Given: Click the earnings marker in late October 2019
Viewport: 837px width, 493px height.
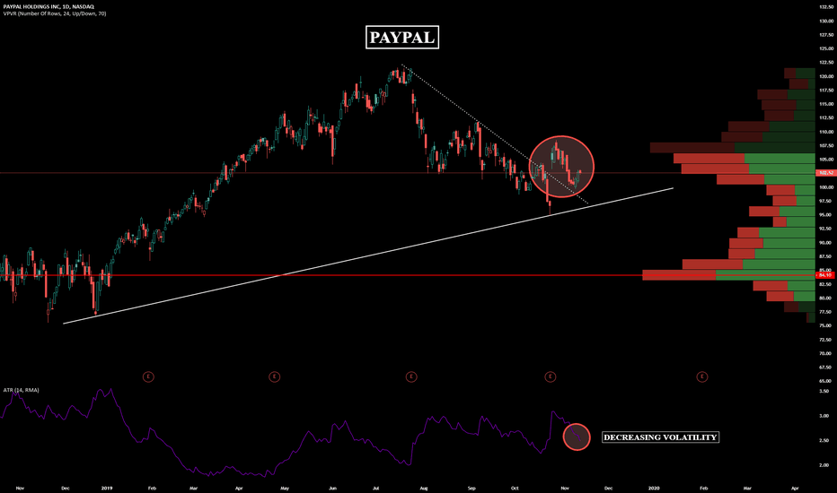Looking at the screenshot, I should tap(551, 376).
